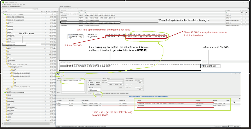
Task: Click Search button under Minimum size
Action: point(140,82)
